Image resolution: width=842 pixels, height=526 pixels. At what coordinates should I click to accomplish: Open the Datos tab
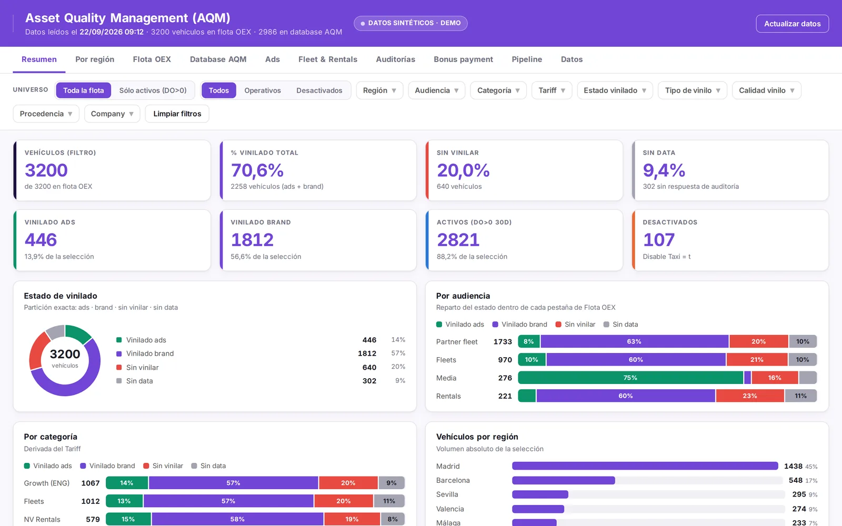click(x=572, y=59)
